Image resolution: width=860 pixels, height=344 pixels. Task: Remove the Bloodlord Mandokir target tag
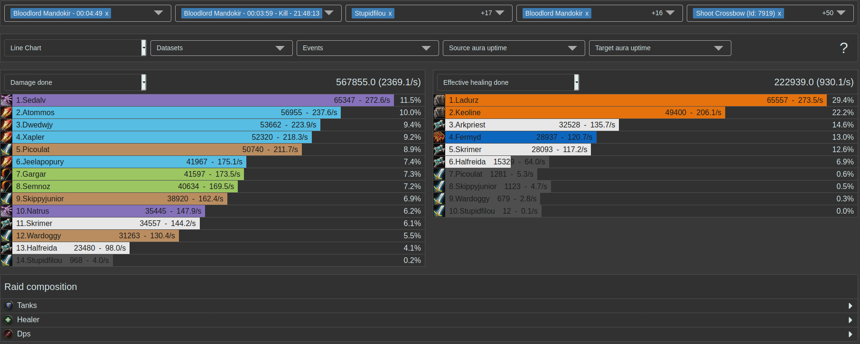click(x=587, y=13)
